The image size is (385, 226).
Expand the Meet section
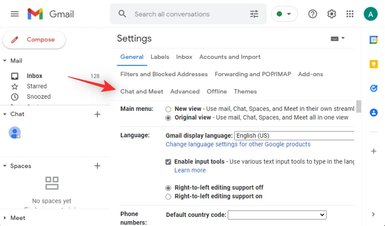(5, 218)
